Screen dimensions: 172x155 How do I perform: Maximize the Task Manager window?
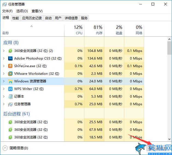[153, 4]
